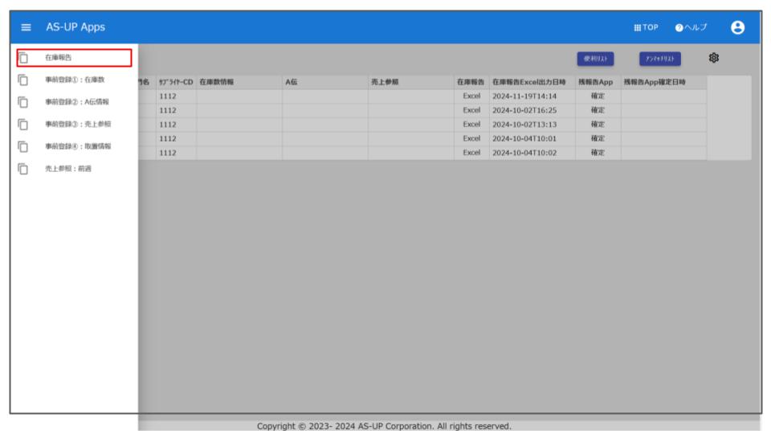Open 事前登録④:取置情報 from the sidebar
This screenshot has height=434, width=771.
coord(78,146)
